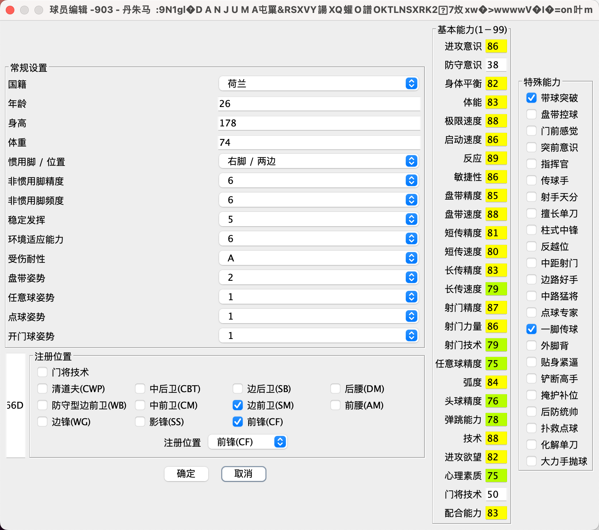Enable the 中后卫(CBT) position checkbox
Viewport: 599px width, 530px height.
point(140,389)
